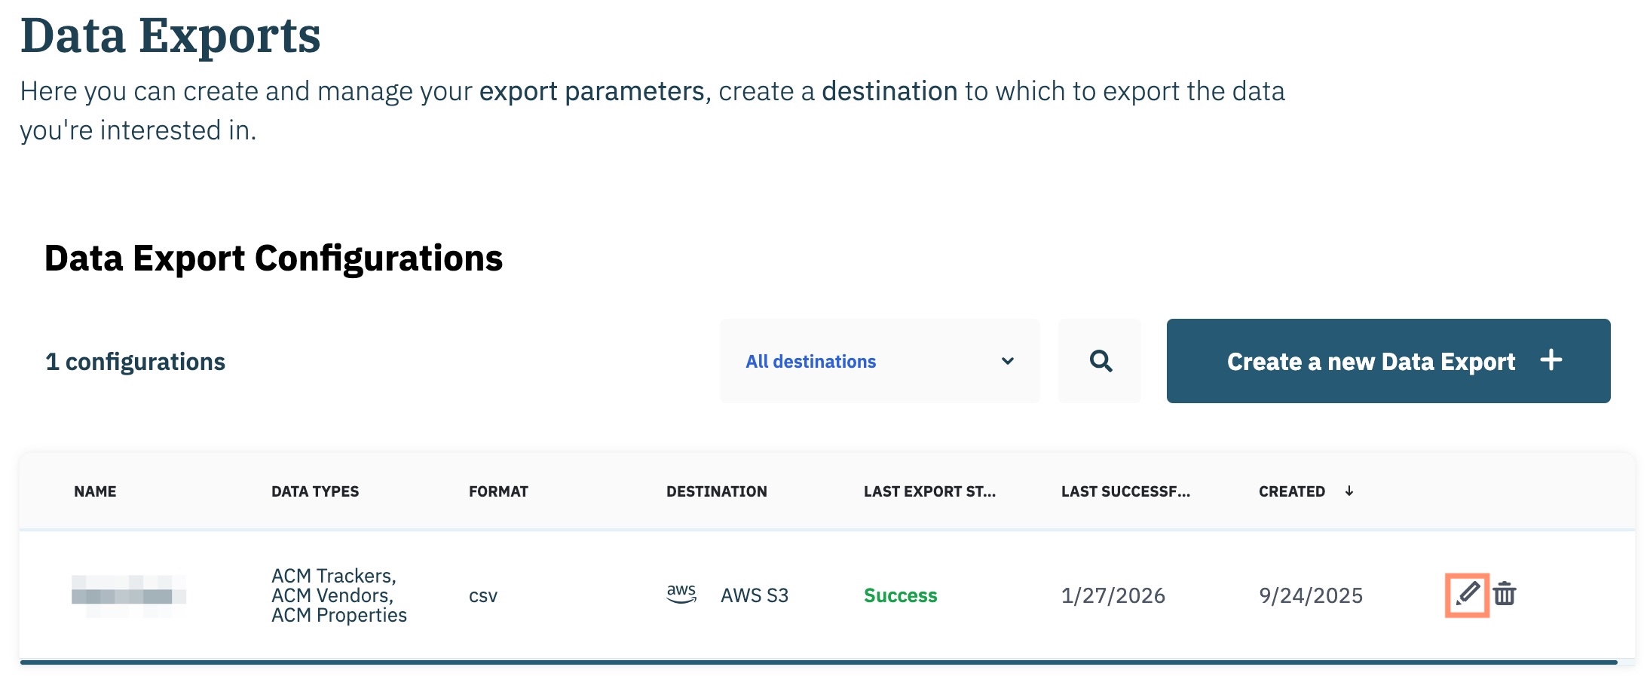This screenshot has width=1647, height=676.
Task: Click the AWS S3 destination text
Action: [755, 595]
